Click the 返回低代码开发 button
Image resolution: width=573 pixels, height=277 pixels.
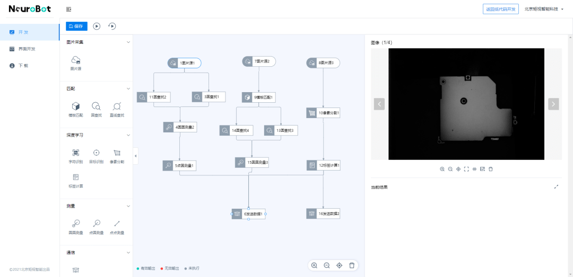[500, 9]
